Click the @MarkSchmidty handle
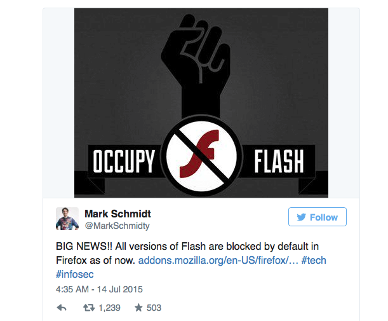The image size is (388, 321). (117, 226)
